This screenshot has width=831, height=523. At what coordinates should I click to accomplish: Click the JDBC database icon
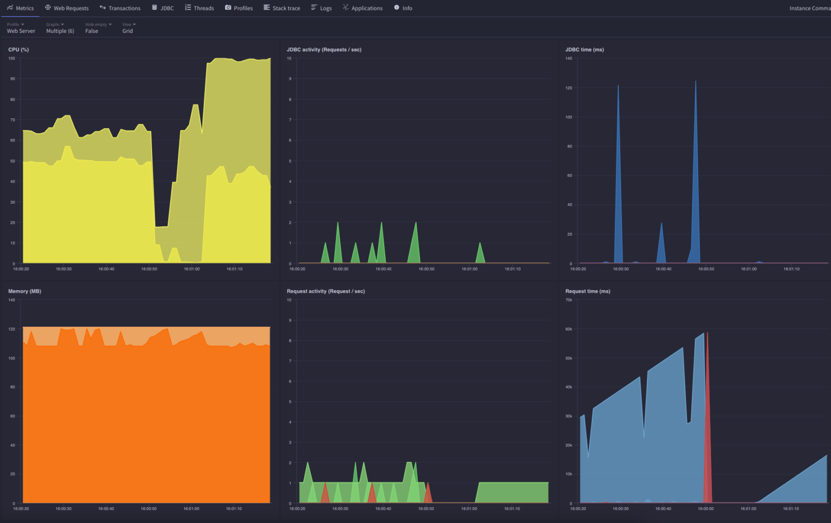tap(155, 8)
